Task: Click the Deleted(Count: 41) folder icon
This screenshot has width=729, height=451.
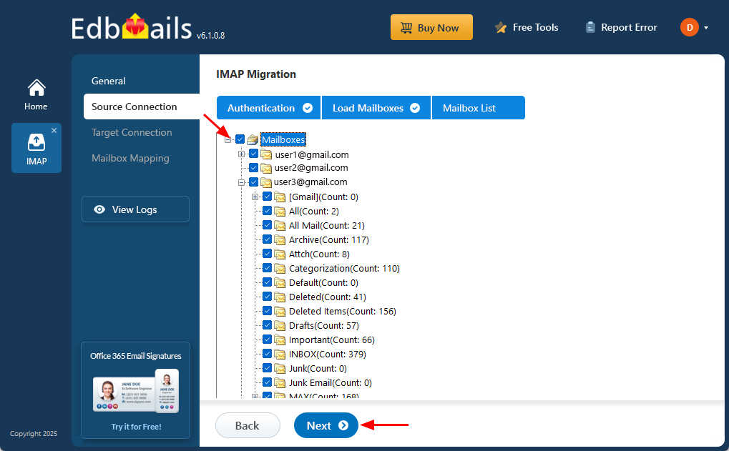Action: pos(280,297)
